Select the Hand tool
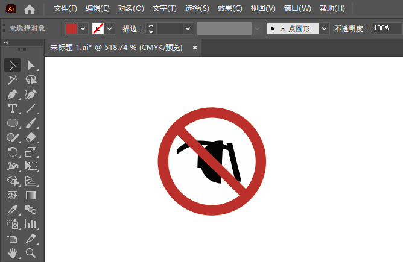This screenshot has width=403, height=262. [x=13, y=253]
